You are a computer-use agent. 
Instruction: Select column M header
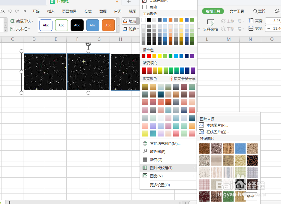(228, 39)
